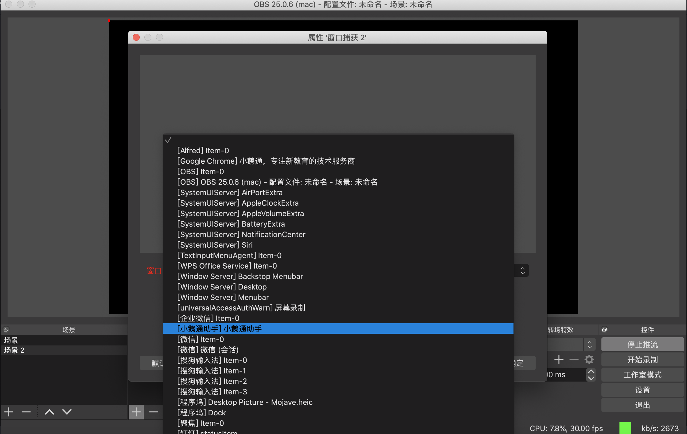Select [TextInputMenuAgent] Item-0

338,255
